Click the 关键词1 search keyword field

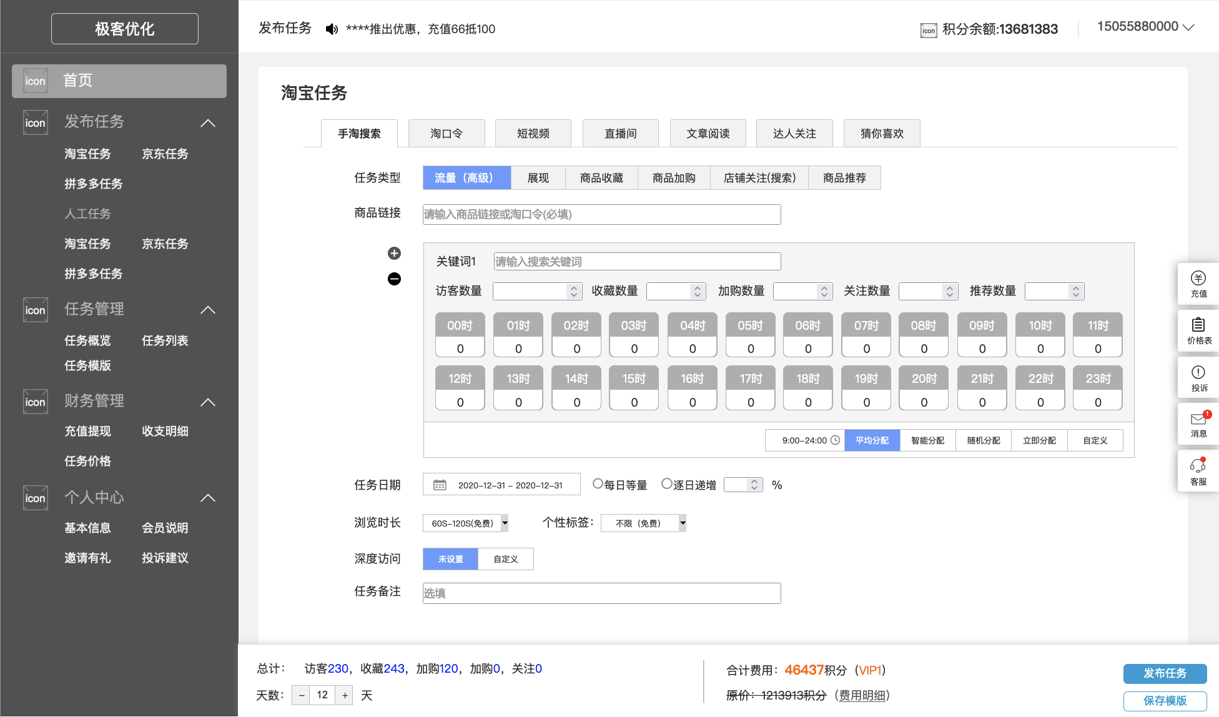coord(637,261)
